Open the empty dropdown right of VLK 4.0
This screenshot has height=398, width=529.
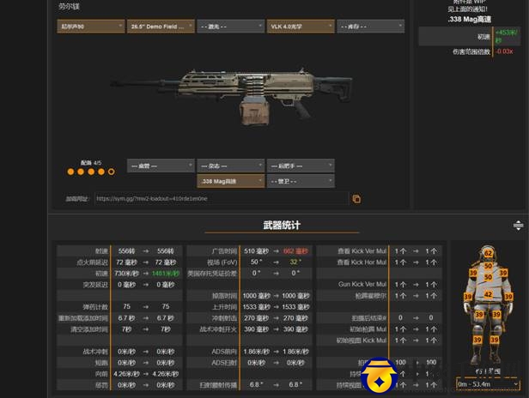tap(370, 27)
